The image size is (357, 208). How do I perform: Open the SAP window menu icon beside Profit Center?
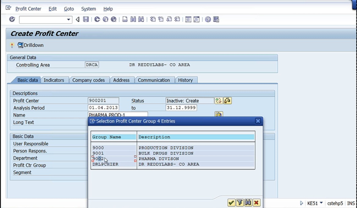tap(9, 8)
